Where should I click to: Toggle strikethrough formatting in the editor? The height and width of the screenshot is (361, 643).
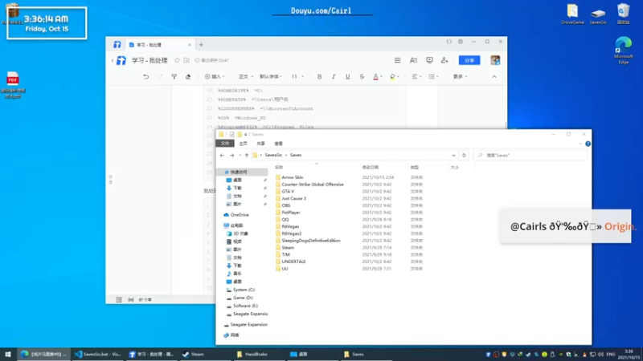[362, 76]
